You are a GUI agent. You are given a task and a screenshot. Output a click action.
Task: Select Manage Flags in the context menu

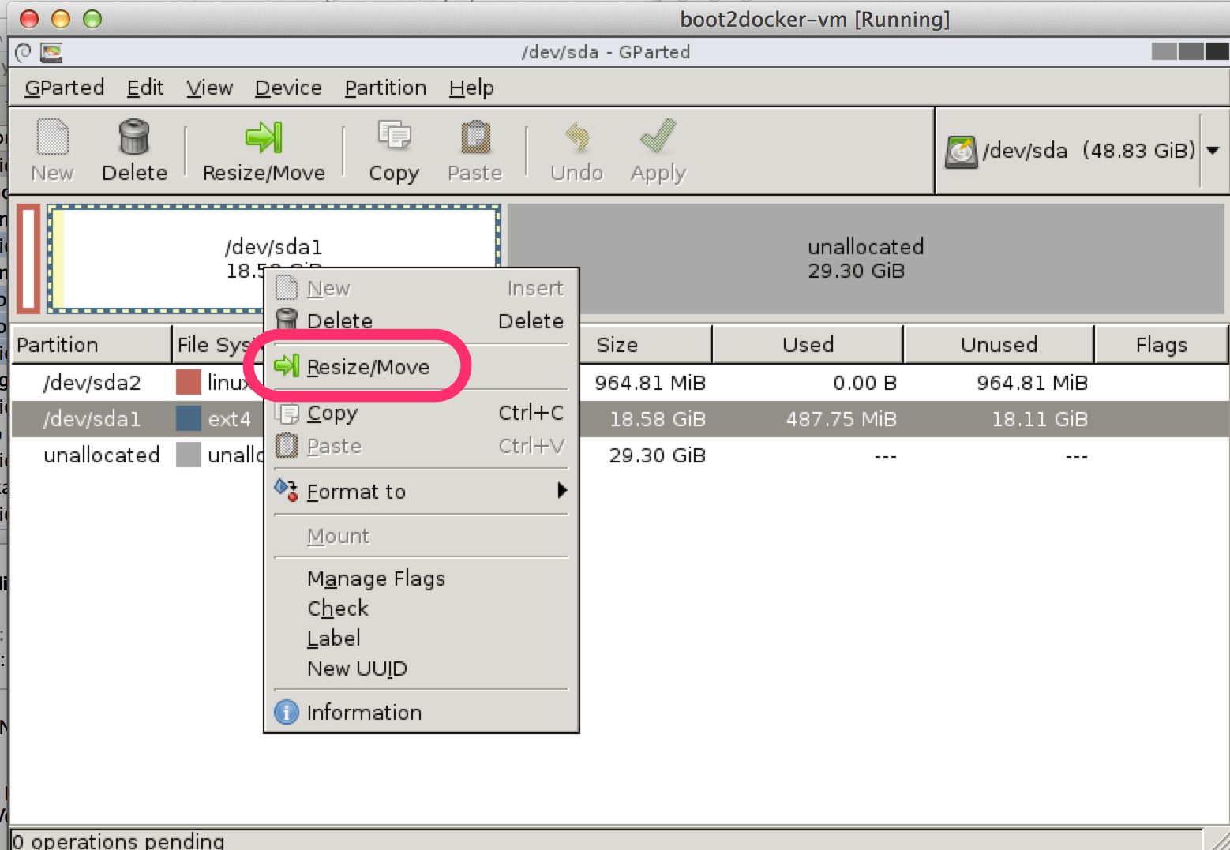376,579
